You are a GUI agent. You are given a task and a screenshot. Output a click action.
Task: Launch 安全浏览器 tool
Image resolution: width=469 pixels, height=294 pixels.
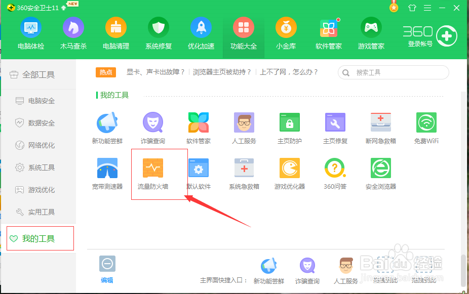click(381, 174)
